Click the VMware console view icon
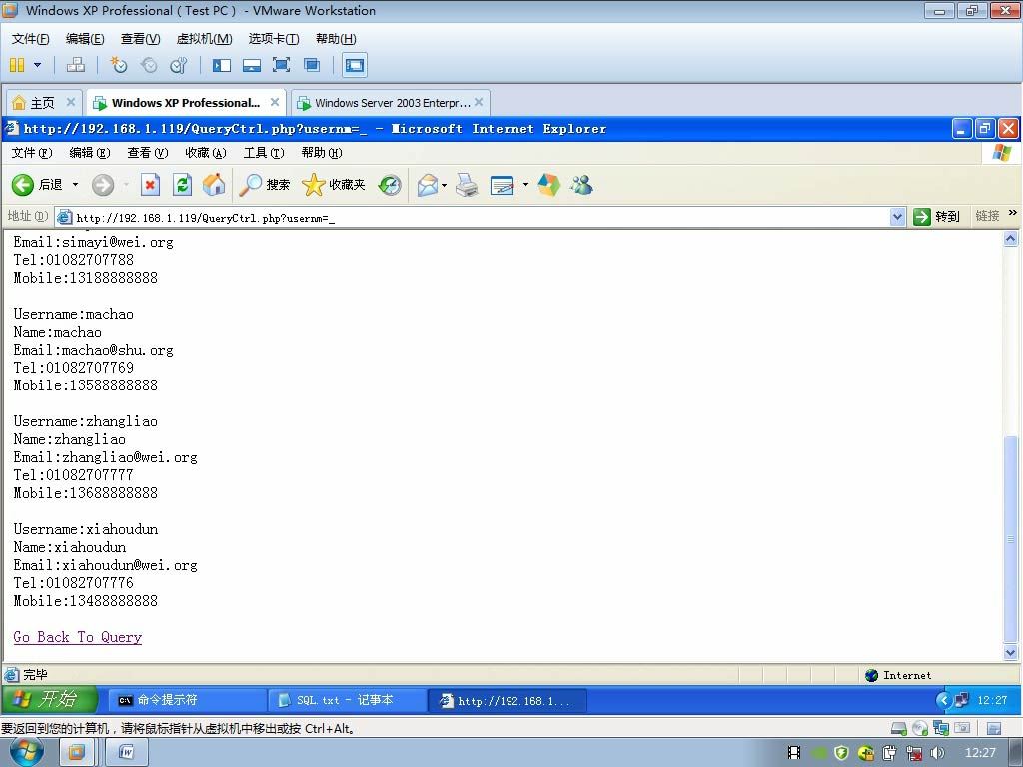 tap(355, 65)
